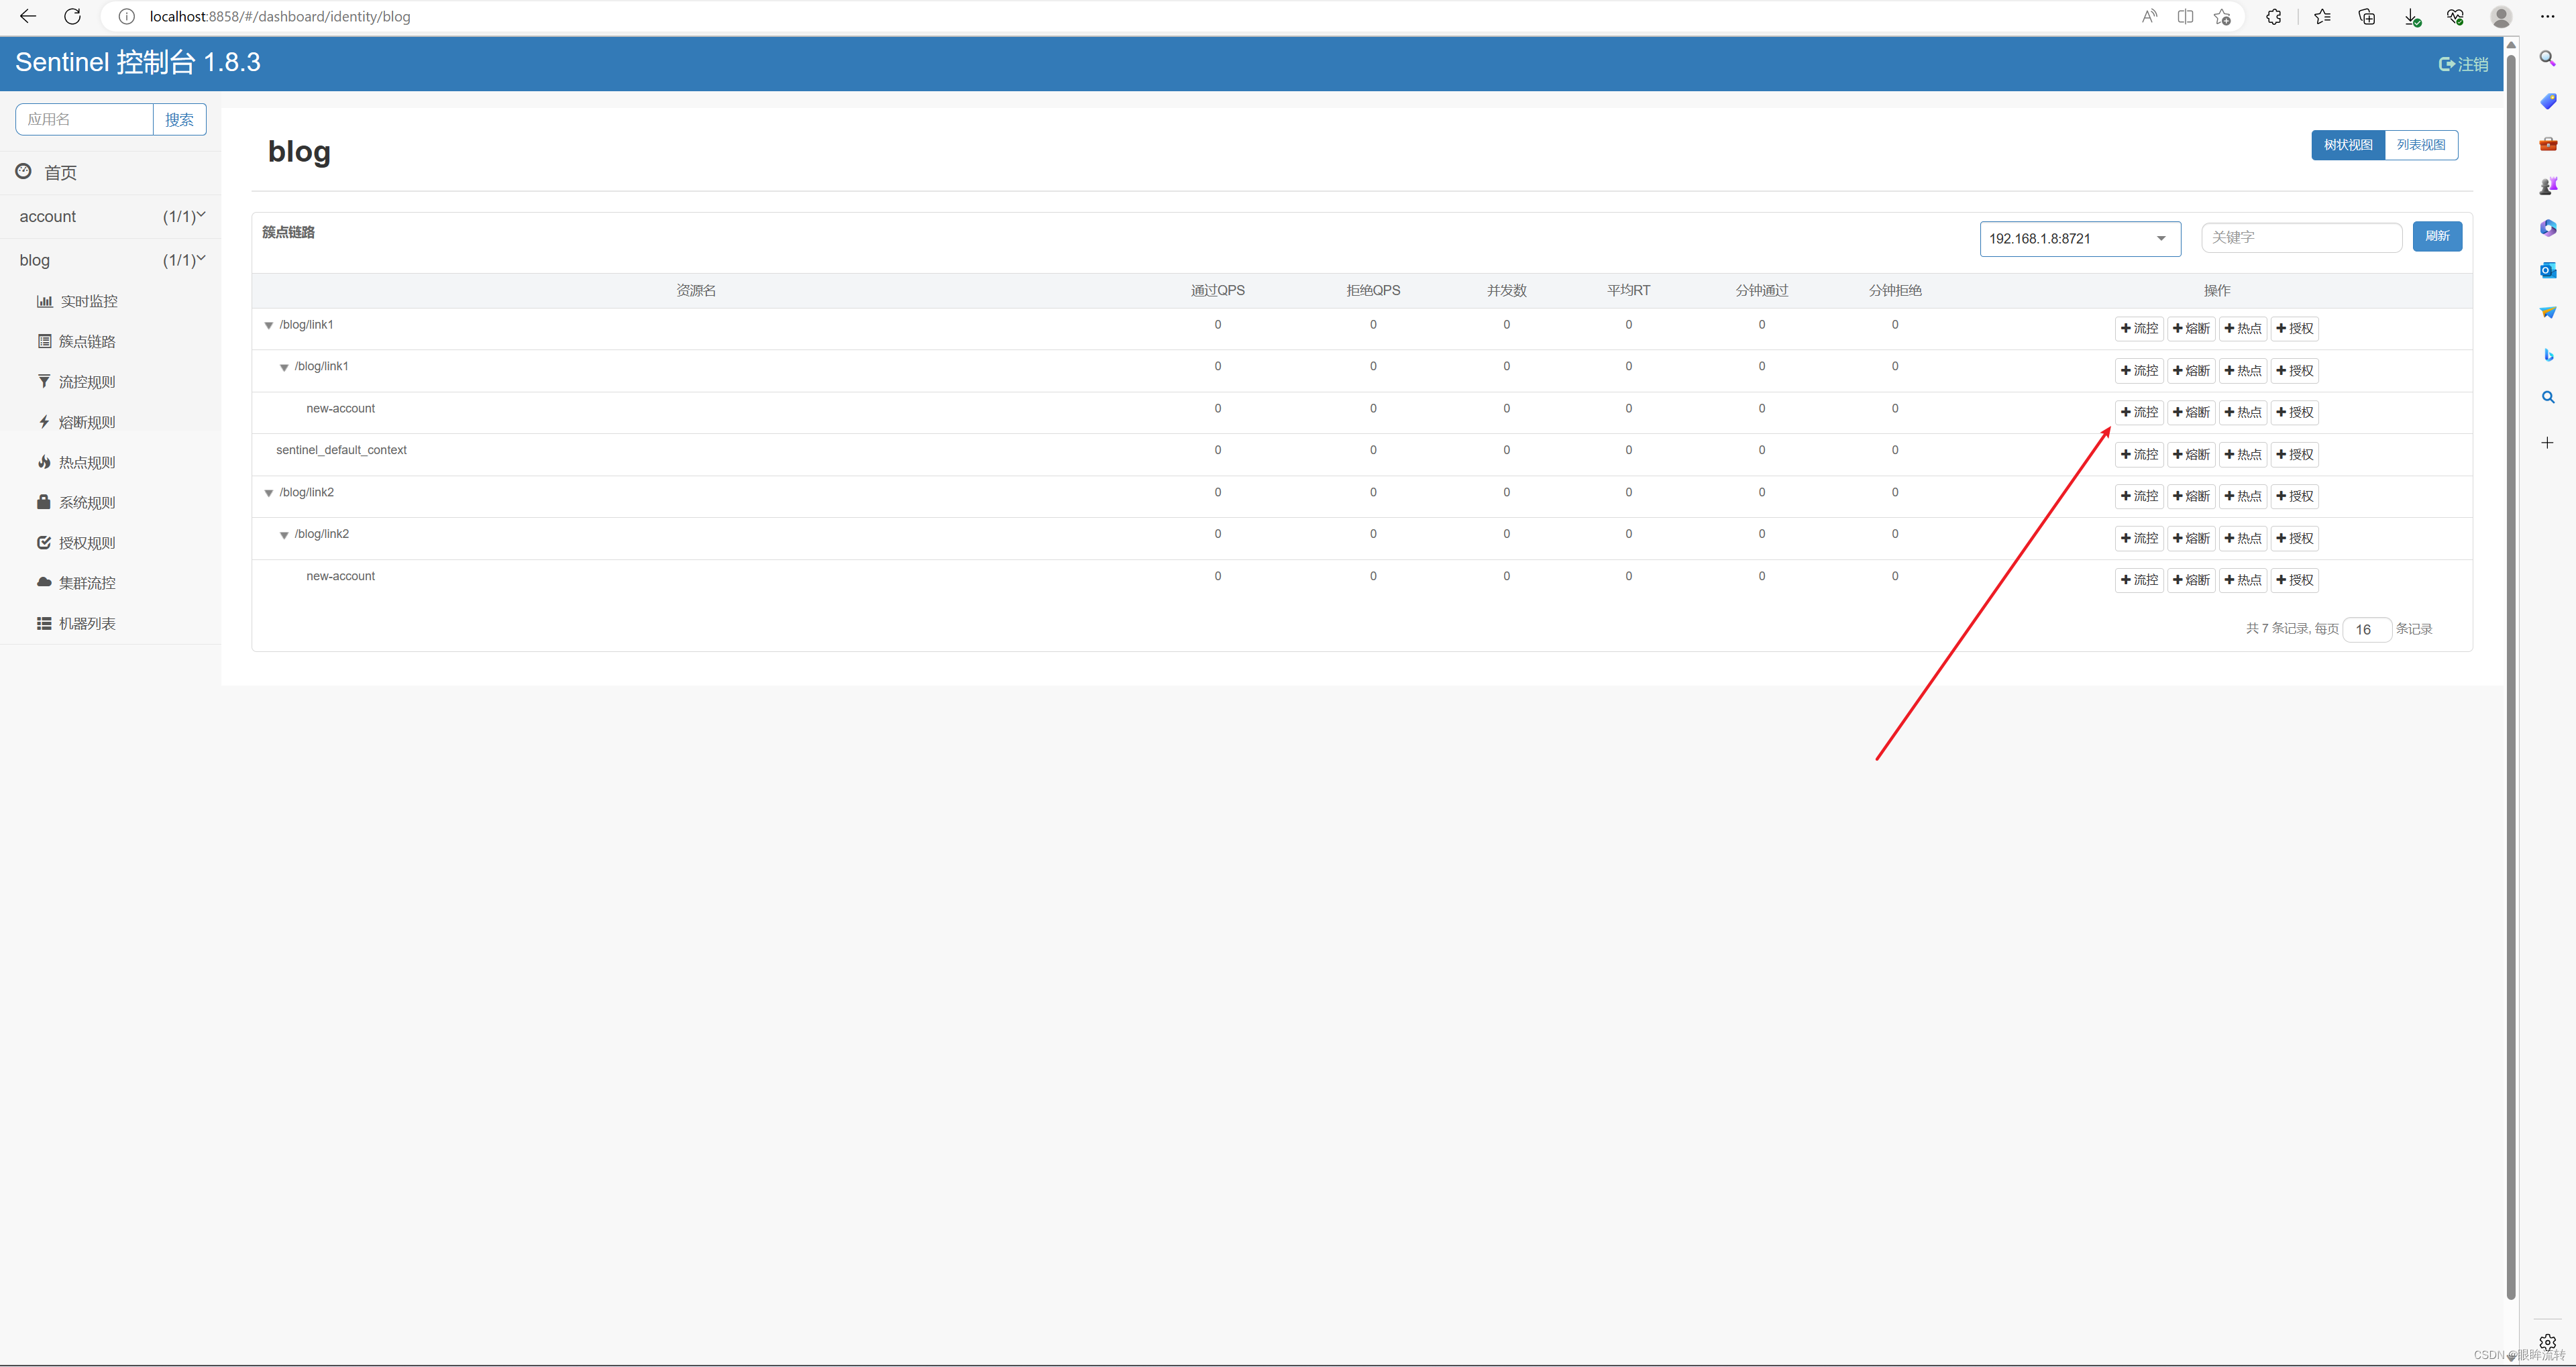Screen dimensions: 2576x1367
Task: Add this page to favorites star icon
Action: (2222, 16)
